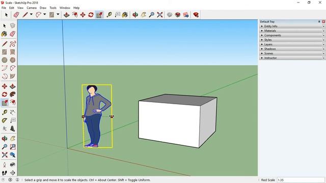Click the "Red Scale" label
Image resolution: width=326 pixels, height=183 pixels.
pyautogui.click(x=268, y=180)
